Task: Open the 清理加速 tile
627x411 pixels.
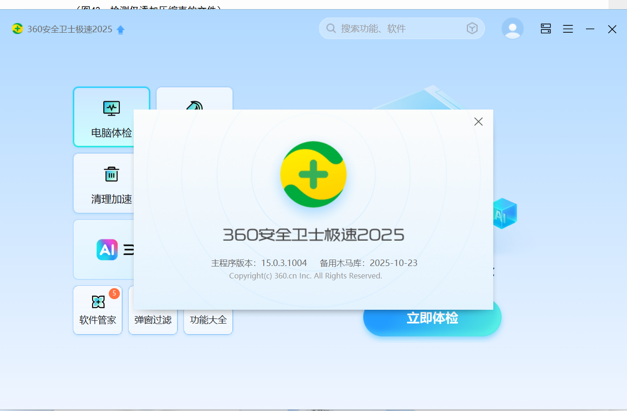Action: coord(104,183)
